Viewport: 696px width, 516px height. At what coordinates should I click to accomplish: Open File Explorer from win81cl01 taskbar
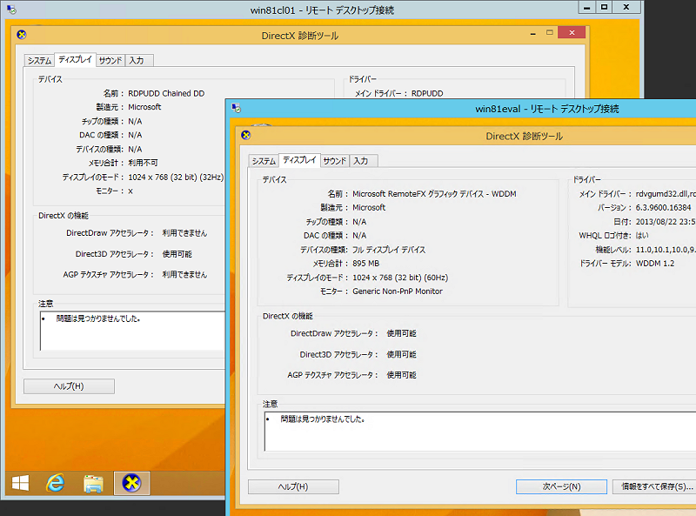[x=93, y=484]
